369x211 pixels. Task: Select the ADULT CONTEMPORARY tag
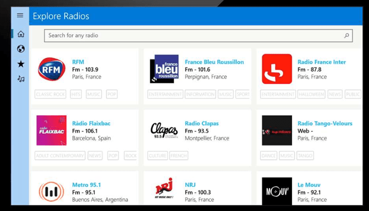(x=60, y=156)
